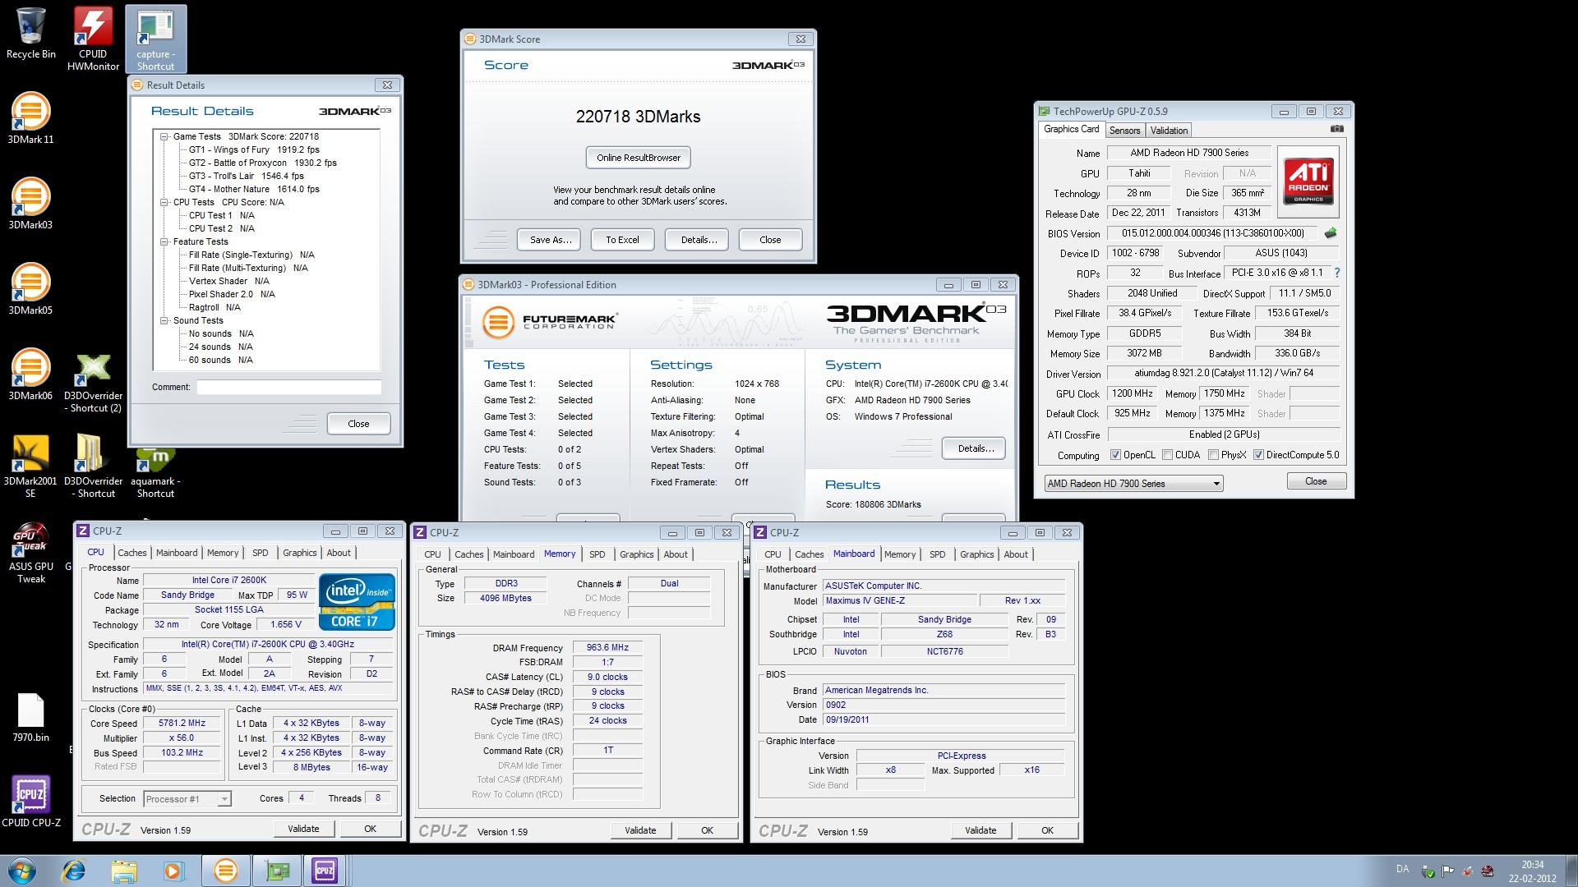
Task: Click the Bus Interface question mark icon
Action: click(1337, 273)
